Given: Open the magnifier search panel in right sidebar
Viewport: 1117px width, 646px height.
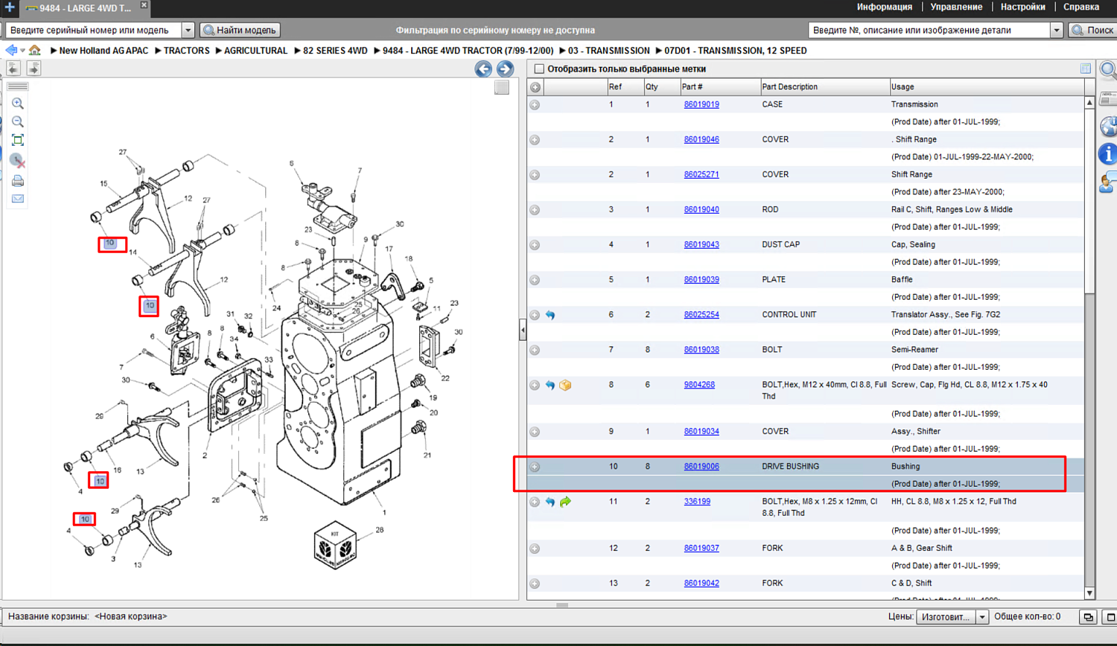Looking at the screenshot, I should click(x=1108, y=71).
